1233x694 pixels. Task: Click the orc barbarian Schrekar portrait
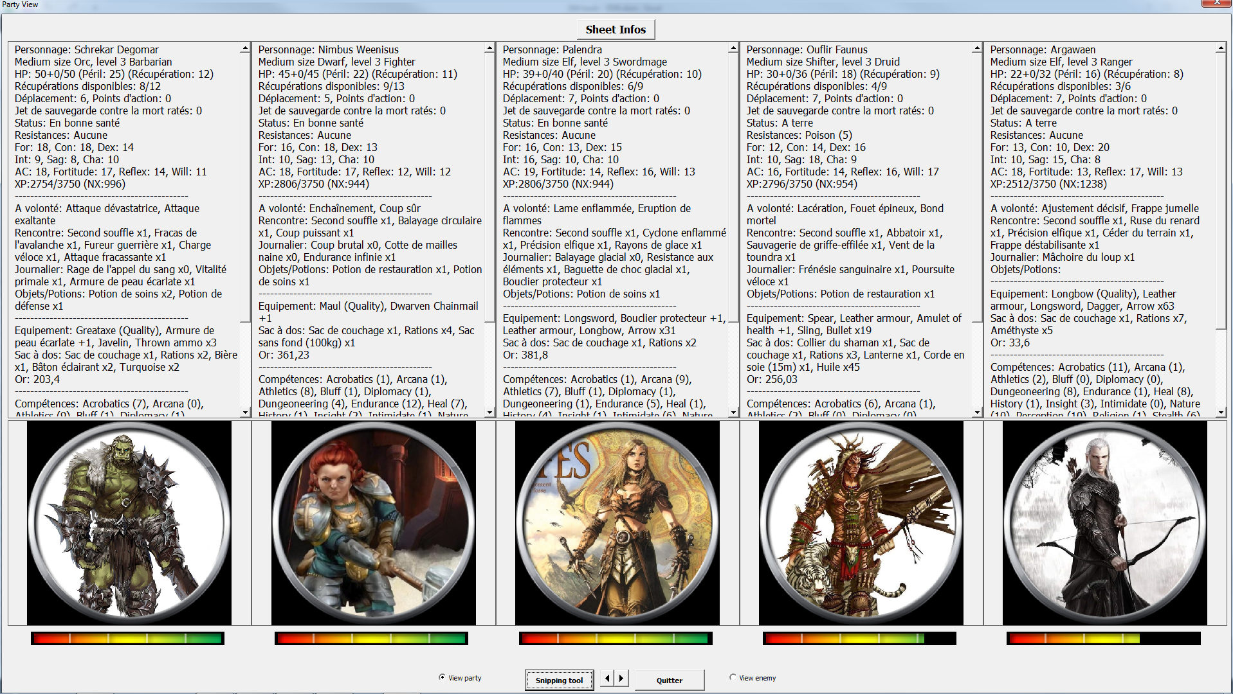point(129,523)
